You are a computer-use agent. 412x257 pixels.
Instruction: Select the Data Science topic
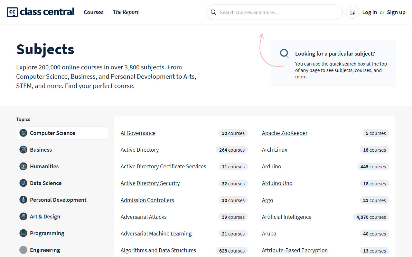[x=62, y=183]
